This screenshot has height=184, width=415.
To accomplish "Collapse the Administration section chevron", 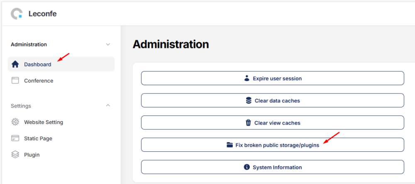I will pos(108,44).
